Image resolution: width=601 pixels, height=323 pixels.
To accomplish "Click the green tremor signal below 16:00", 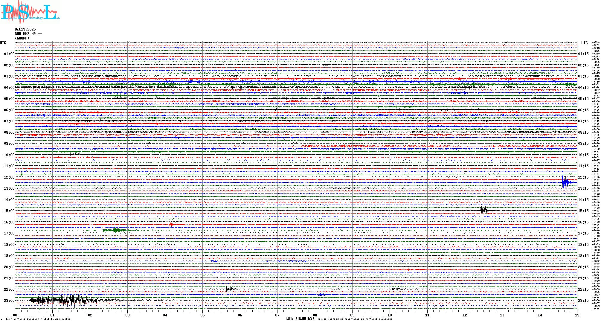I will (x=116, y=230).
